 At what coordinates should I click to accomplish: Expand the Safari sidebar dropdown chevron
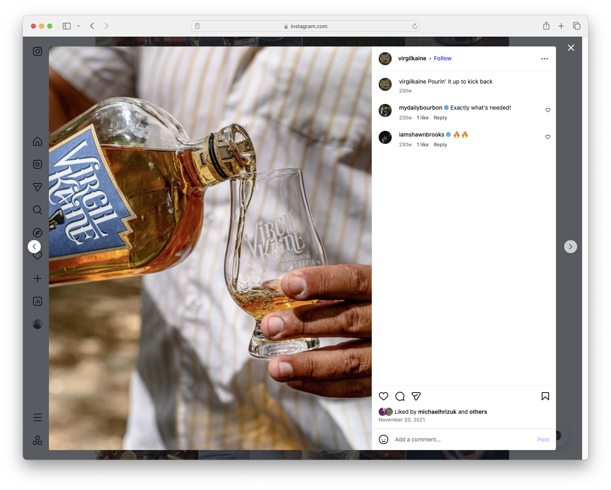click(x=78, y=26)
